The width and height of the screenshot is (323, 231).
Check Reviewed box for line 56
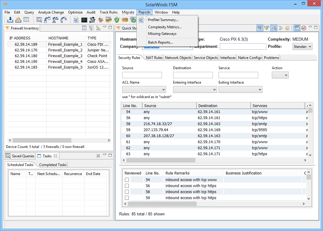tap(127, 186)
